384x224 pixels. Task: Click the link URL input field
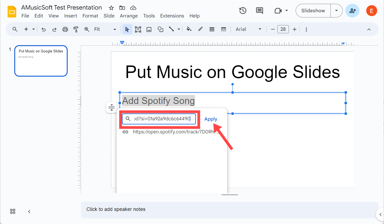(159, 119)
